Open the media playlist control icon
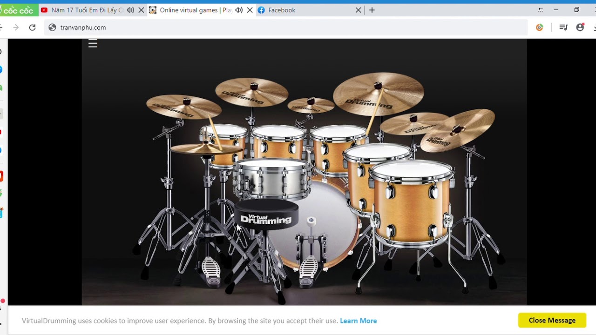This screenshot has width=596, height=335. pos(563,27)
